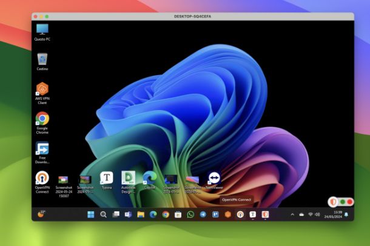Select the Typora desktop shortcut

107,181
